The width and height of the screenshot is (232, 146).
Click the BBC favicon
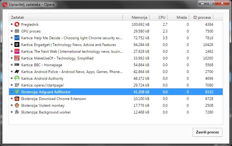(17, 65)
